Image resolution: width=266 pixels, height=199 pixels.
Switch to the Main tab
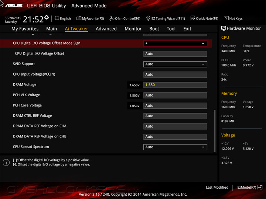click(52, 29)
